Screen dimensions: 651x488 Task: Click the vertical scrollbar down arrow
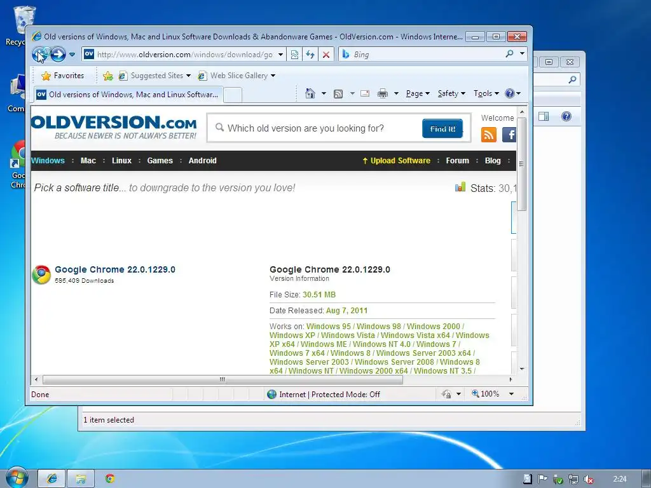[x=522, y=369]
